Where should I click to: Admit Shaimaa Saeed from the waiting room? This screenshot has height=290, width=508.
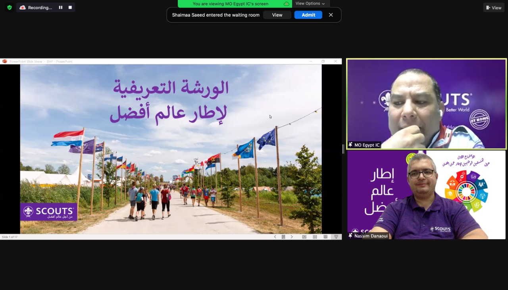click(308, 15)
